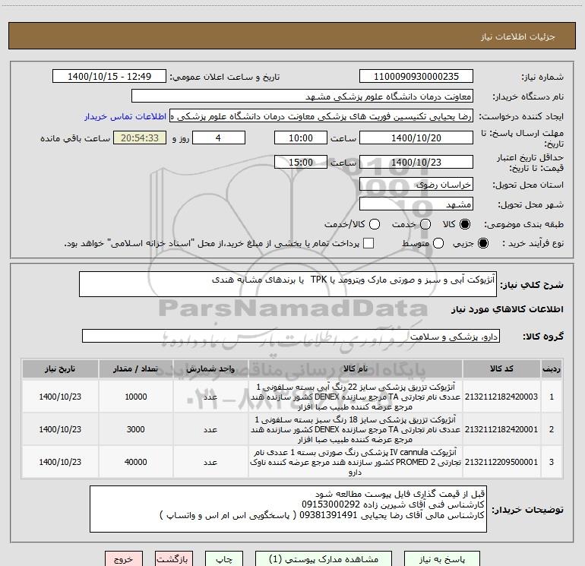Click the buyer organization name field
Screen dimensions: 585x566
coord(302,96)
